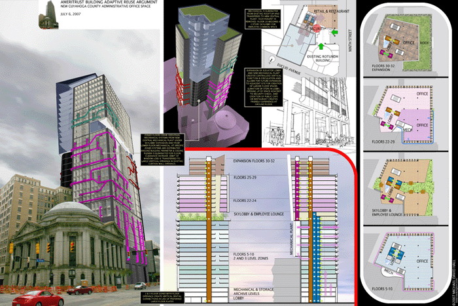Click the vertical 'MECHANICAL PLANT' label
This screenshot has width=458, height=306.
[x=291, y=239]
